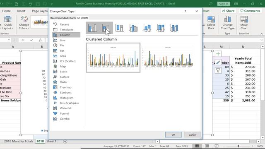Expand the formula bar
This screenshot has width=265, height=149.
pyautogui.click(x=262, y=40)
